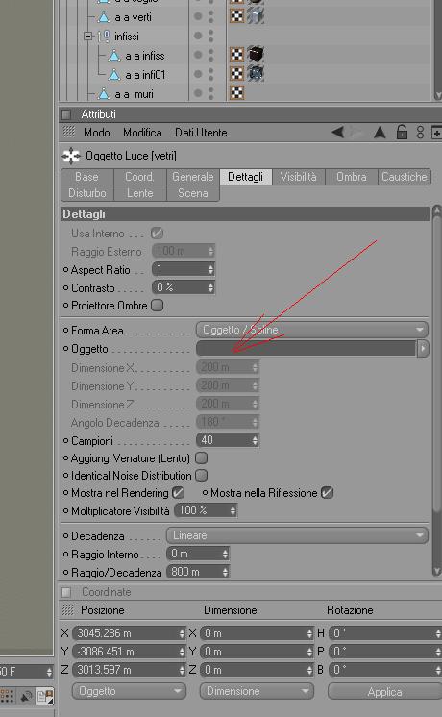Click the Attributi panel vertical scrollbar
Screen dimensions: 442x717
(x=436, y=390)
